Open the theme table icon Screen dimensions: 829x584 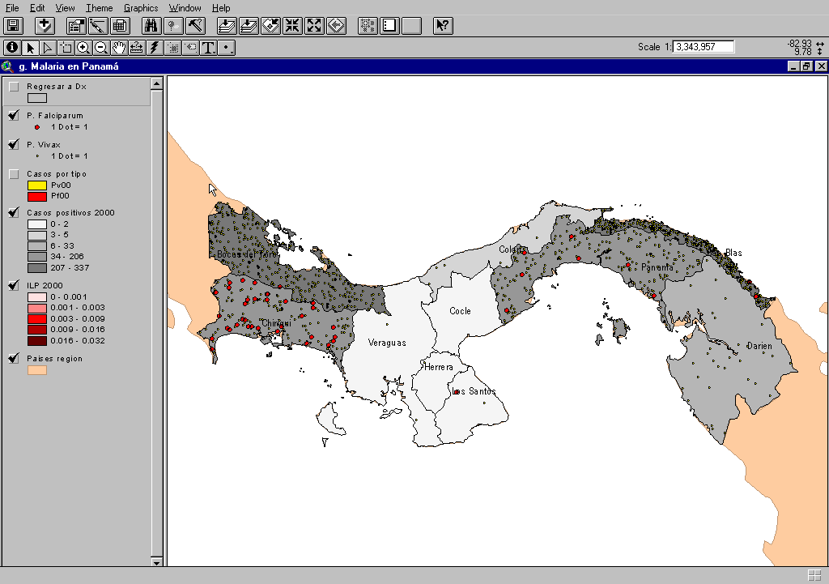coord(120,25)
